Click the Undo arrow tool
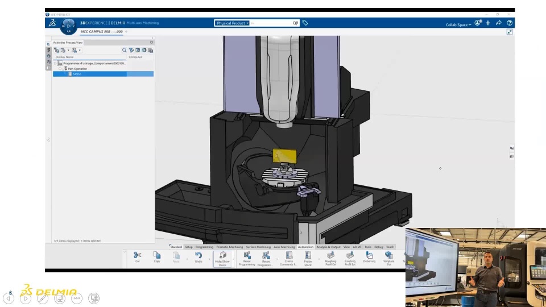 pyautogui.click(x=198, y=257)
